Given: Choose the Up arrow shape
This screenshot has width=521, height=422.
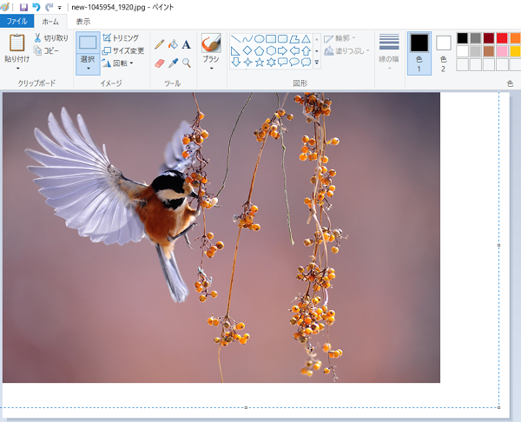Looking at the screenshot, I should click(306, 51).
